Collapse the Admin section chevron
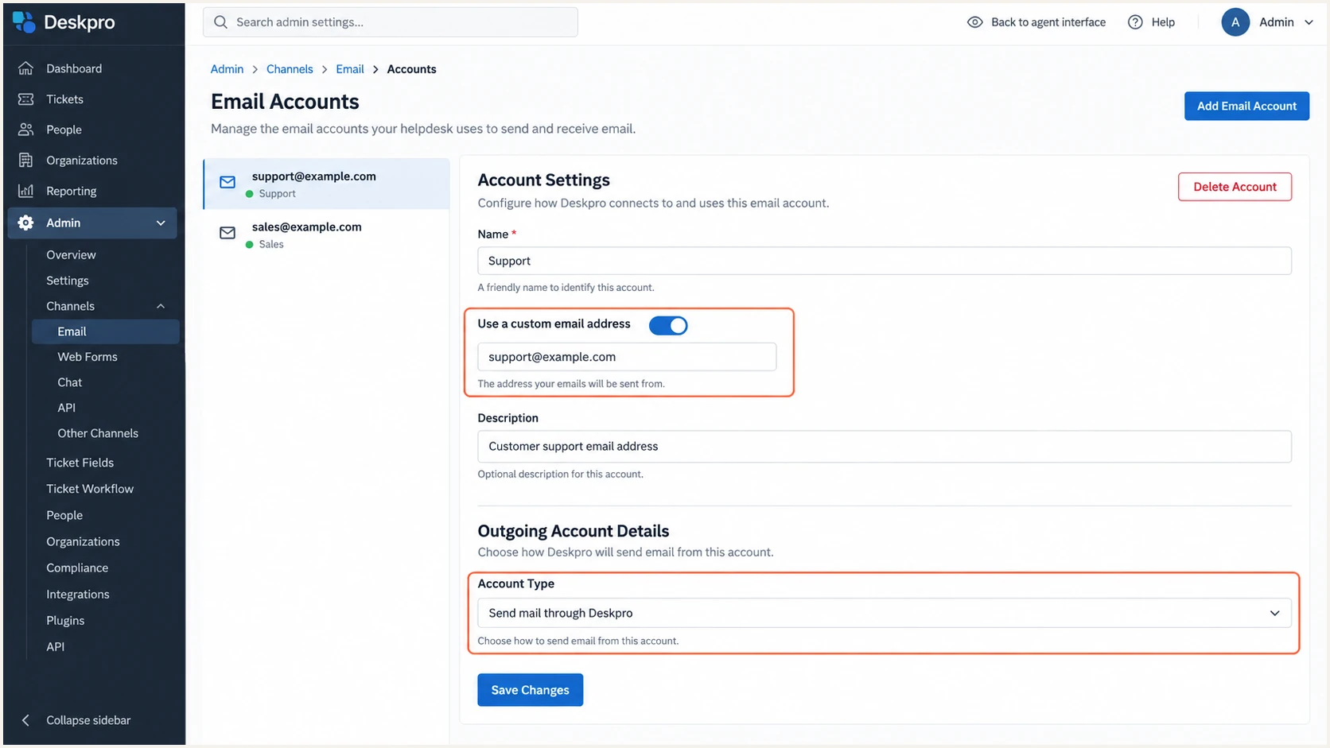Screen dimensions: 1330x748 tap(161, 223)
